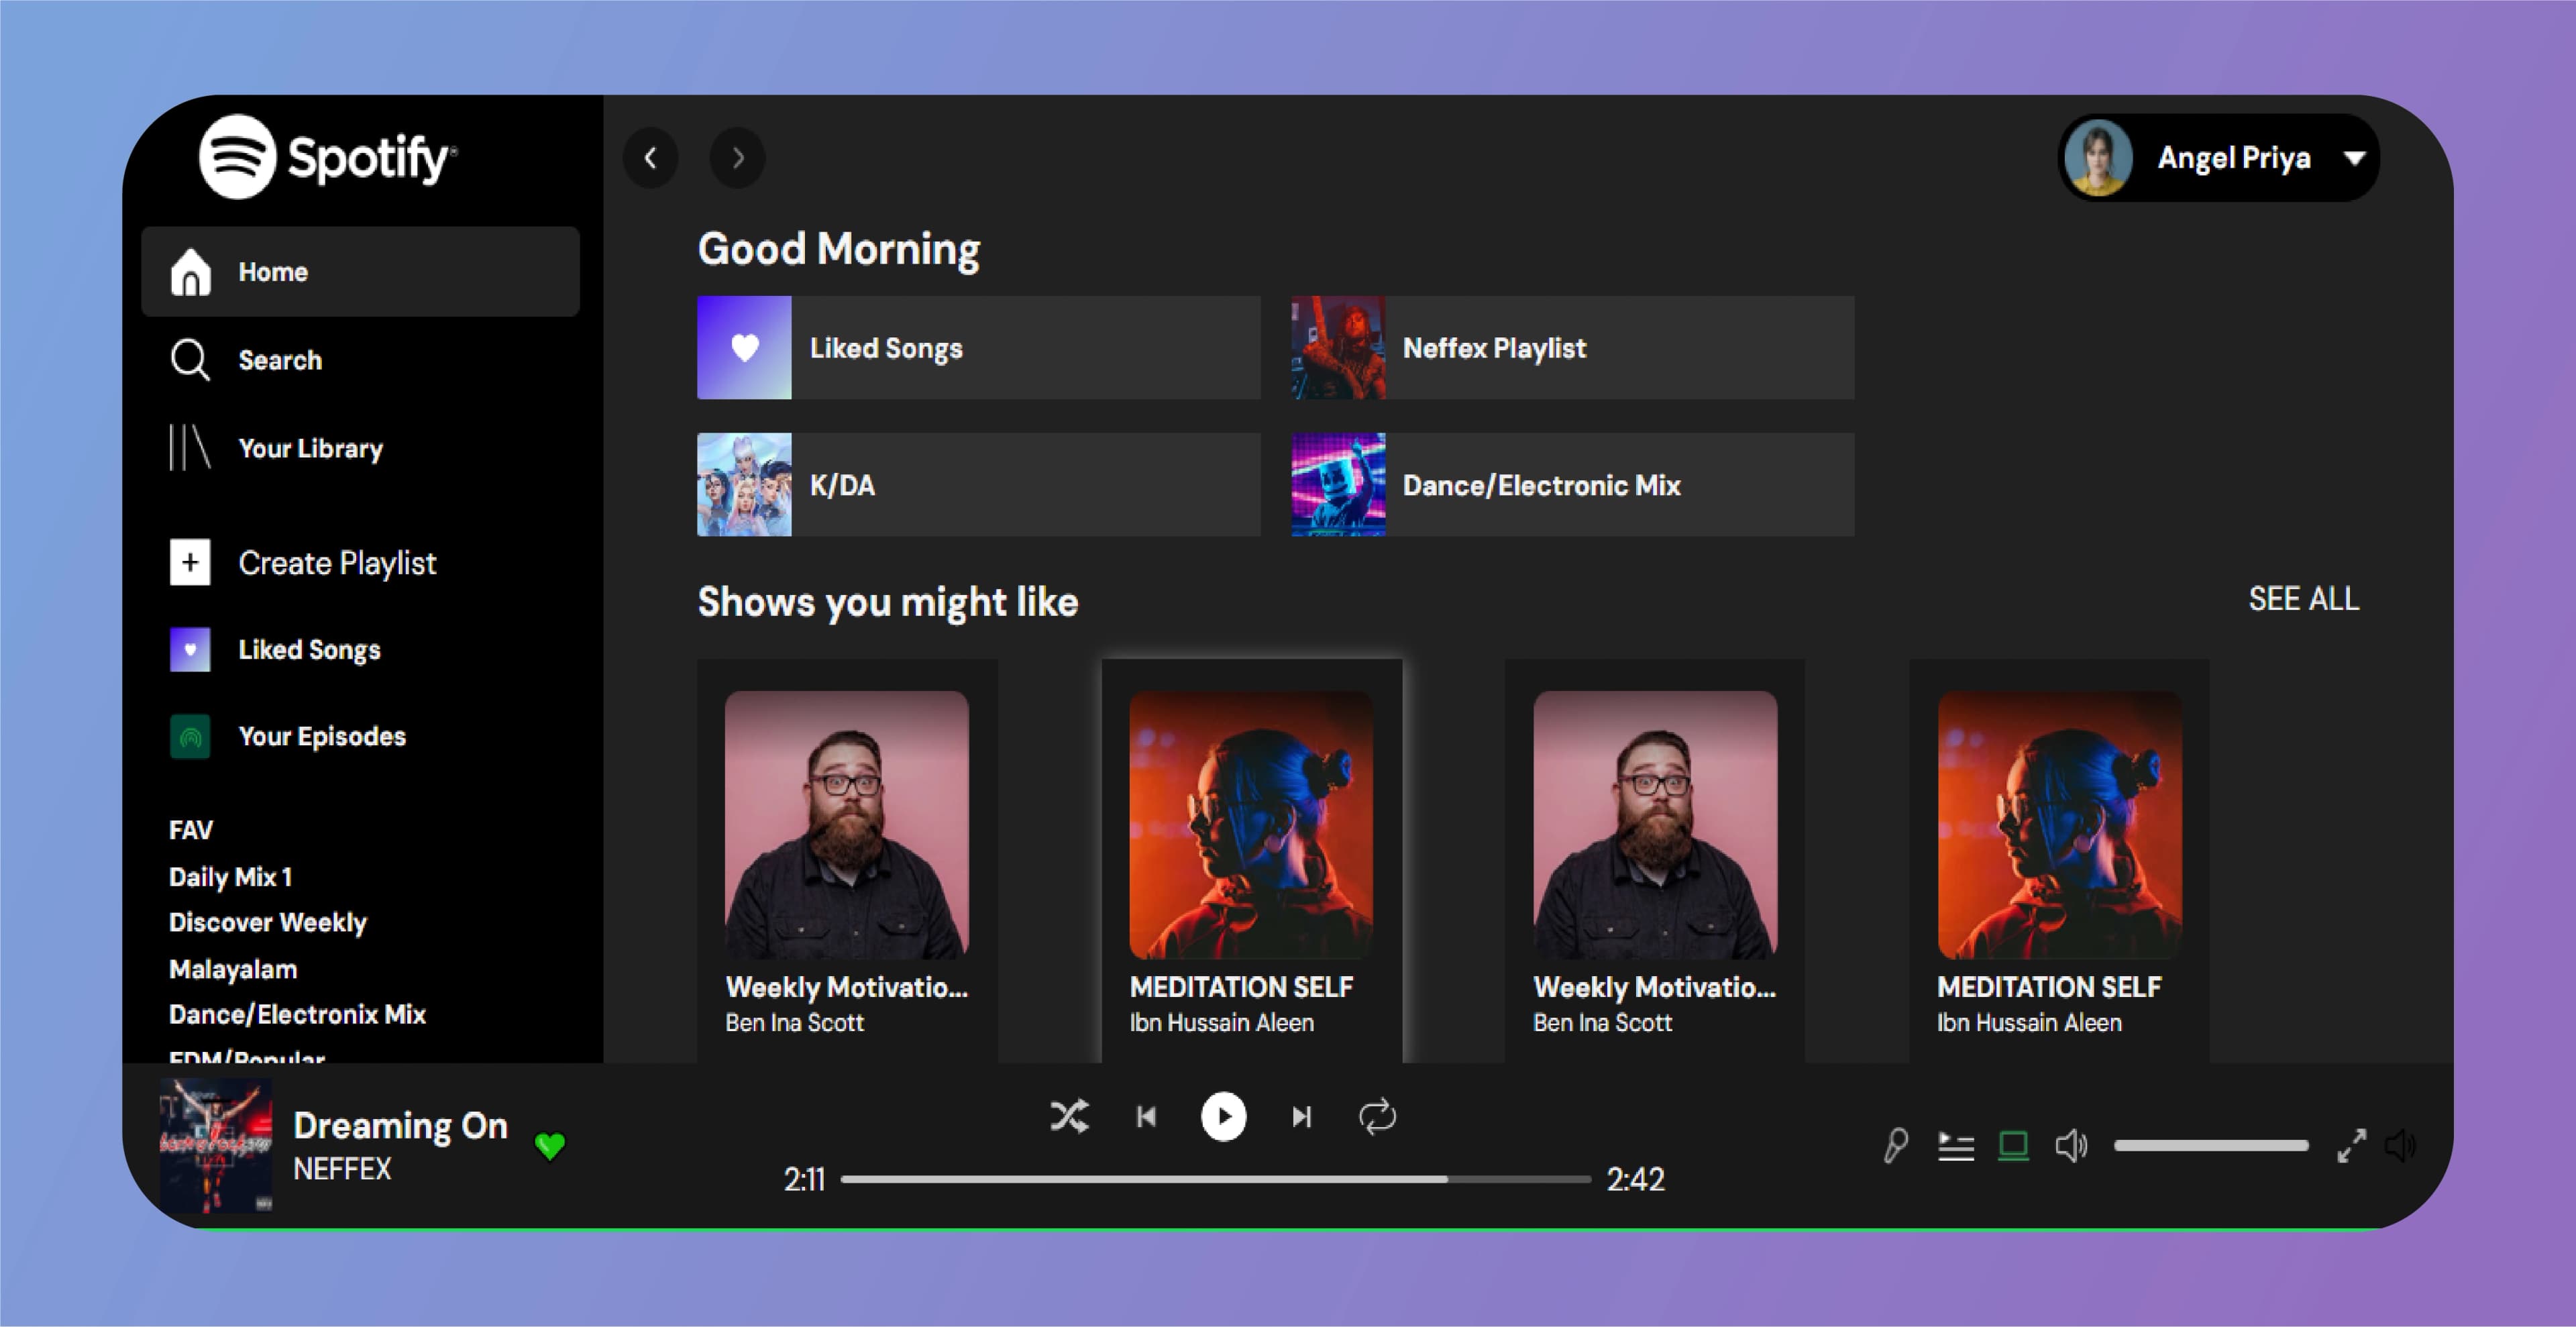Click the Dance/Electronic Mix cover art

(1338, 485)
